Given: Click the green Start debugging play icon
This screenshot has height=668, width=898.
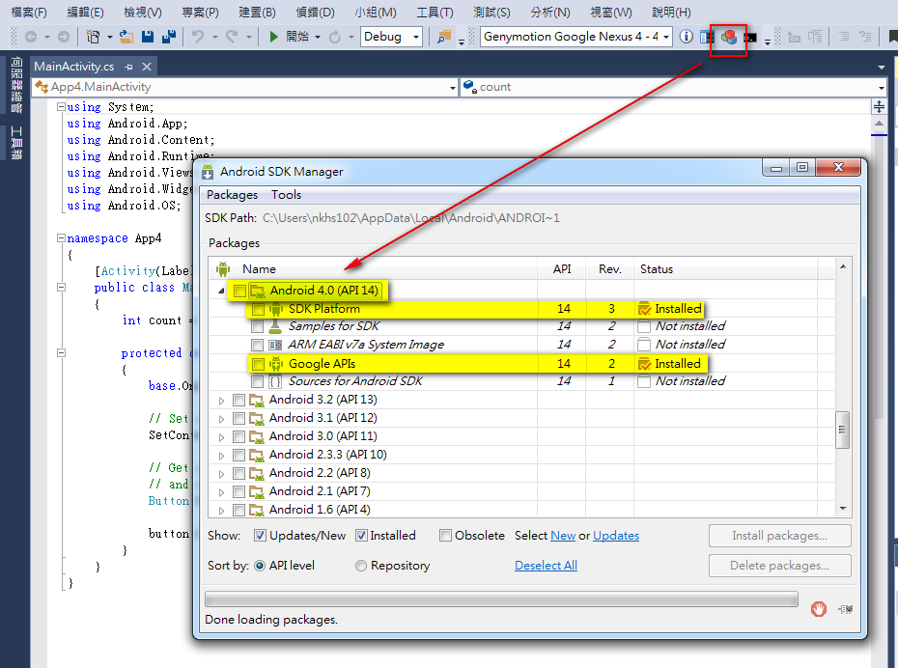Looking at the screenshot, I should pos(274,37).
